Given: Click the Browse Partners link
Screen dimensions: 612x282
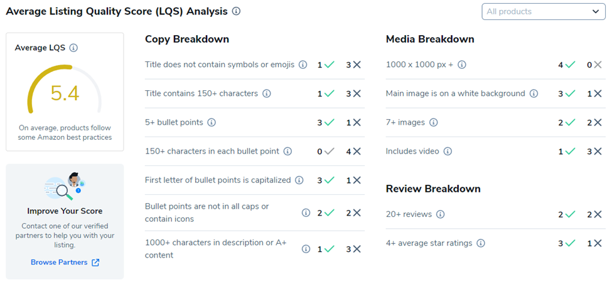Looking at the screenshot, I should pyautogui.click(x=59, y=263).
